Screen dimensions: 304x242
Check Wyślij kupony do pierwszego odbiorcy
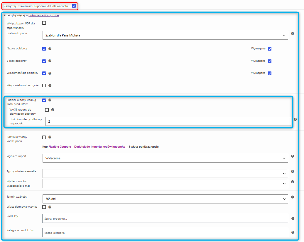(47, 110)
